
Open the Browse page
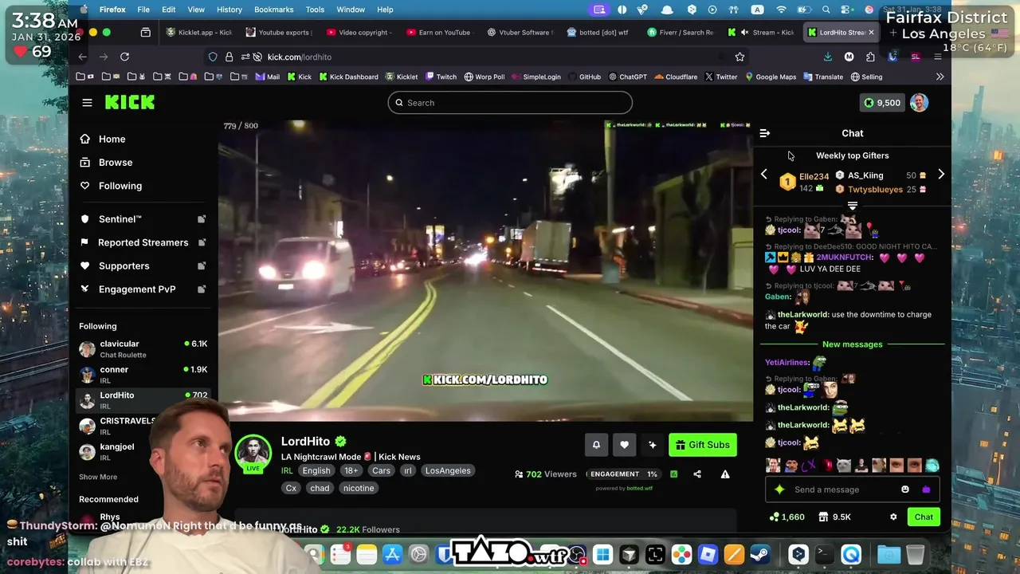coord(143,162)
